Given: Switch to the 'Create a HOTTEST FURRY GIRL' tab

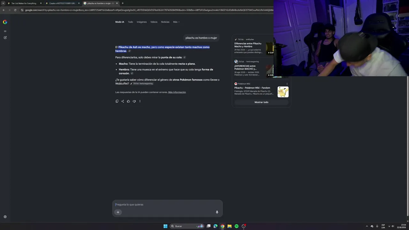Looking at the screenshot, I should (61, 3).
